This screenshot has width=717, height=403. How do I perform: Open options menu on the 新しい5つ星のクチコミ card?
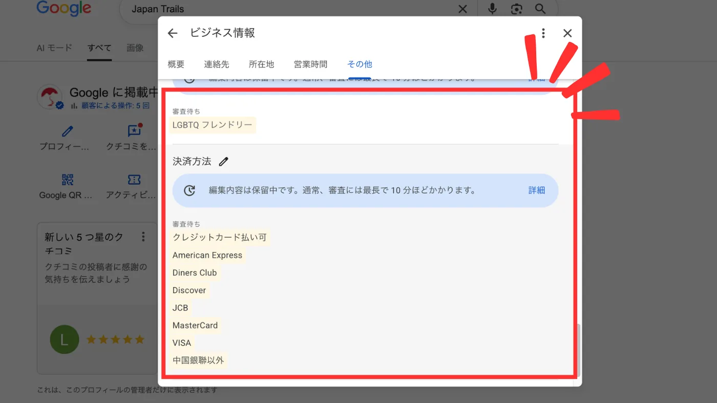point(143,237)
